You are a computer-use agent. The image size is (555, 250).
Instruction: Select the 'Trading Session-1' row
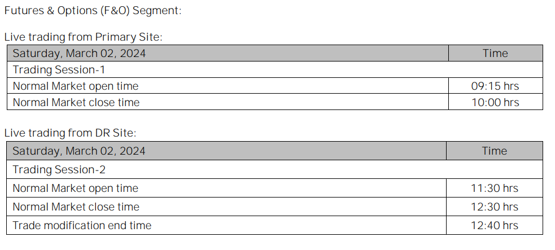tap(59, 70)
